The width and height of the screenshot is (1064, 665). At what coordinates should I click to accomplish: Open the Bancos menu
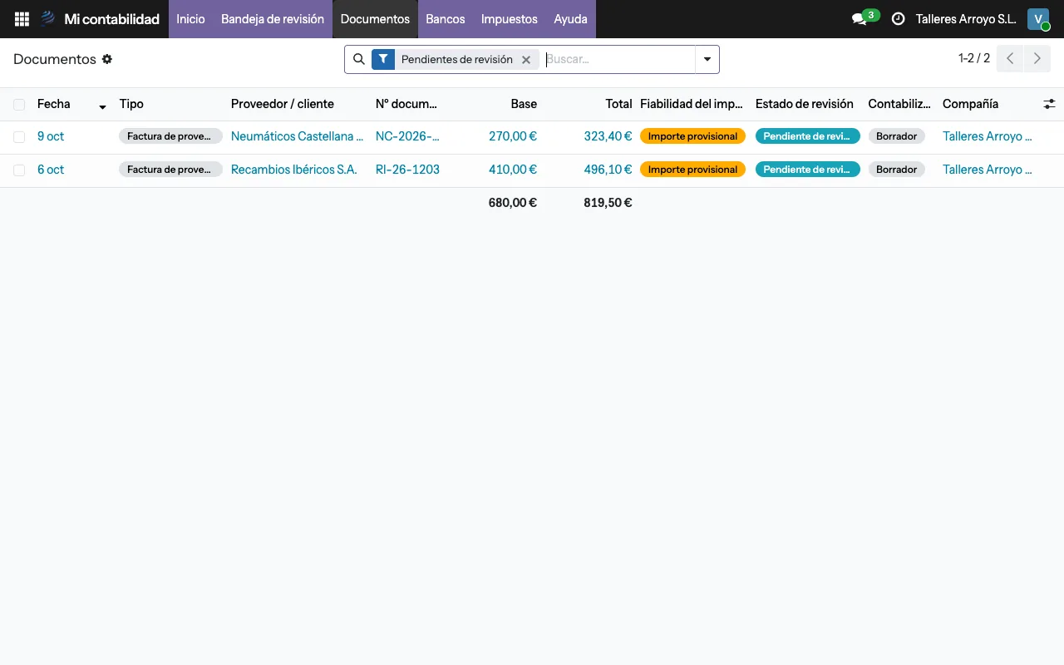[x=446, y=19]
